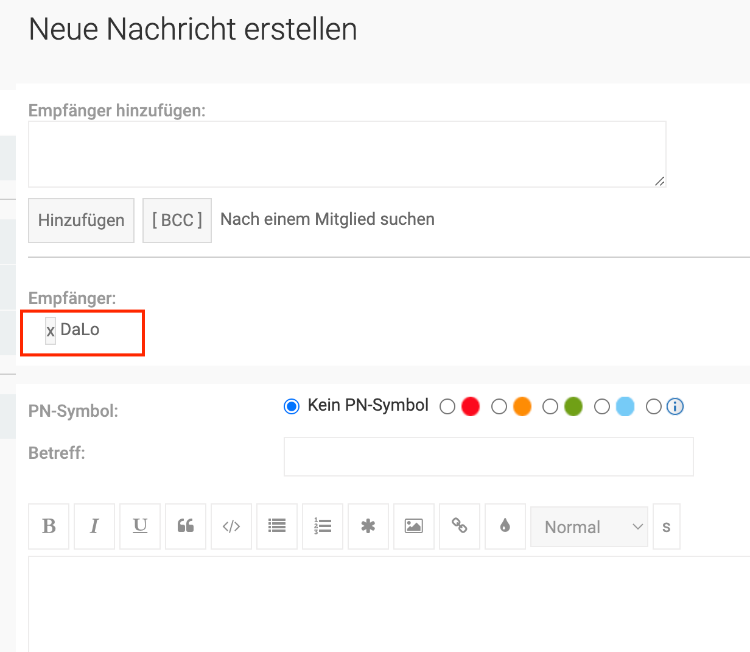This screenshot has height=652, width=750.
Task: Click the [BCC] button
Action: [x=177, y=221]
